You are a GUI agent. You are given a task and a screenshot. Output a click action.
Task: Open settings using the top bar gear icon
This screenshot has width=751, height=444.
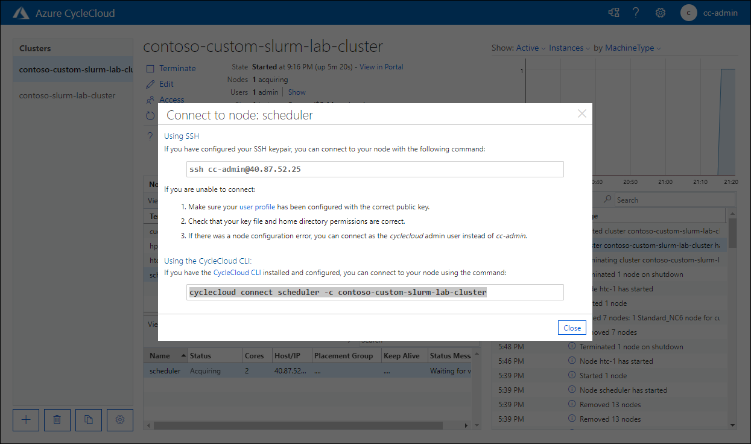660,12
